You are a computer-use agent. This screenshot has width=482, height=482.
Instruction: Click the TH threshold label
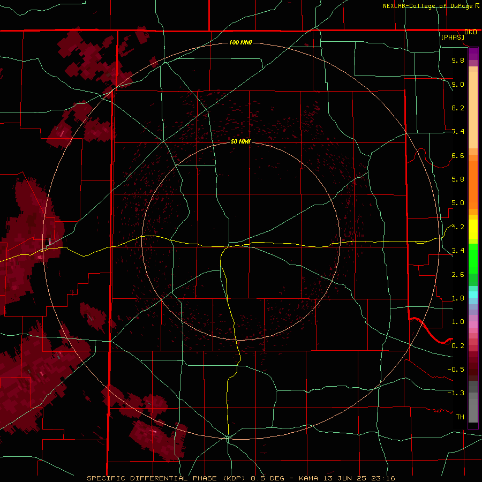460,417
